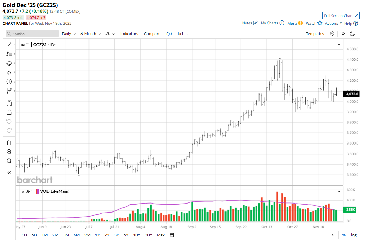
Task: Click the undo arrow icon
Action: (x=9, y=122)
